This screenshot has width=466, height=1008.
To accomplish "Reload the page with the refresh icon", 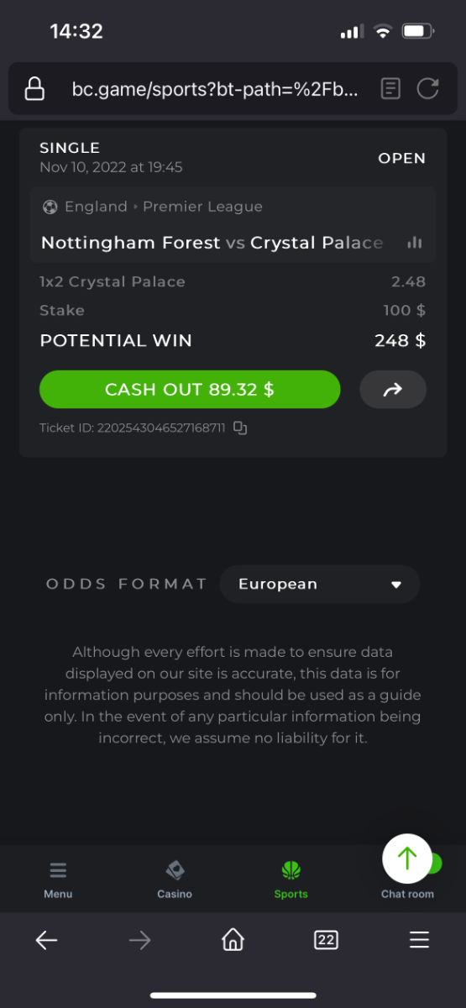I will [428, 88].
